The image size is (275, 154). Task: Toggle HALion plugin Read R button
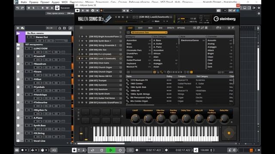(82, 10)
